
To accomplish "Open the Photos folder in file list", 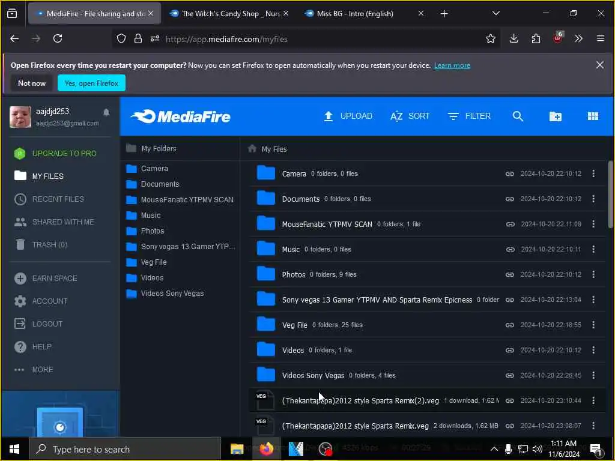I will click(x=293, y=275).
